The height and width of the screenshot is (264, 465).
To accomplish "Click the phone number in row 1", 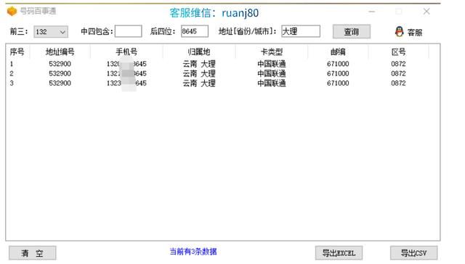I will [x=126, y=64].
